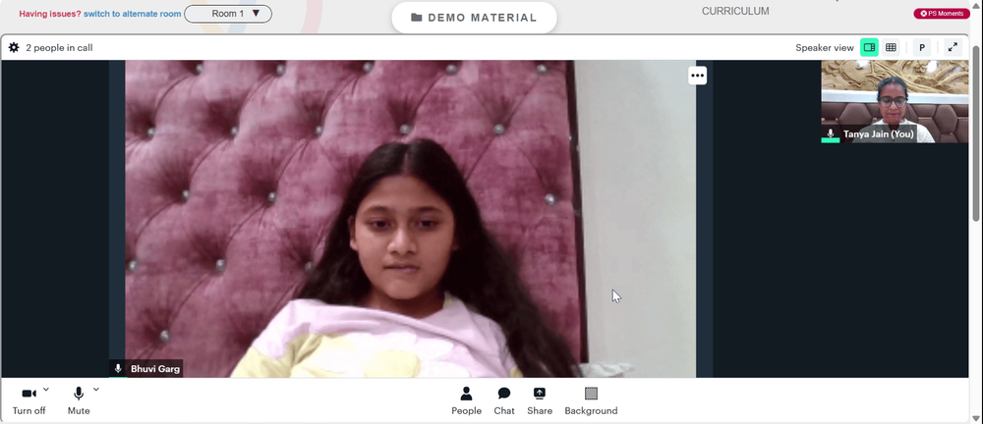Enter fullscreen with expand arrows icon
983x424 pixels.
tap(953, 47)
